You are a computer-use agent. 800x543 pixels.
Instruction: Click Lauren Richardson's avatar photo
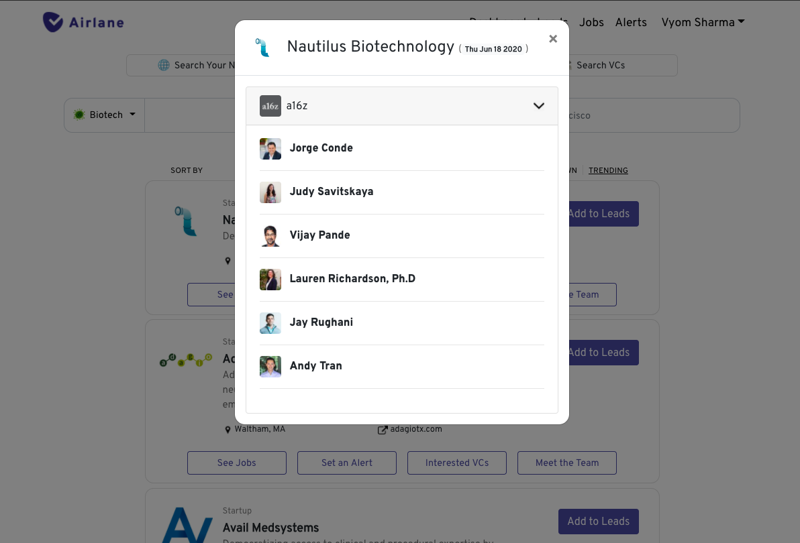click(270, 280)
